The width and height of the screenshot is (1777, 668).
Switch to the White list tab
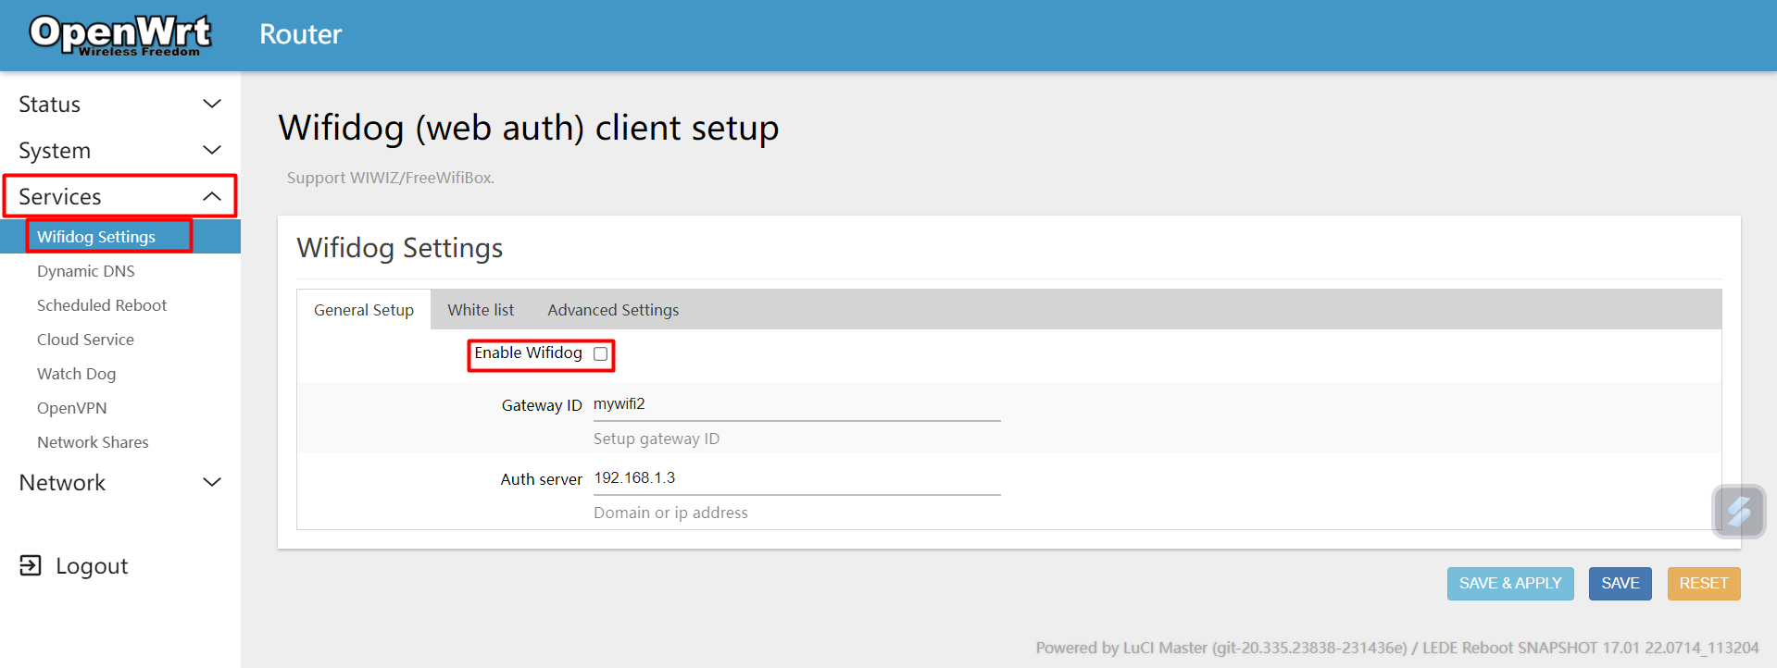[481, 310]
